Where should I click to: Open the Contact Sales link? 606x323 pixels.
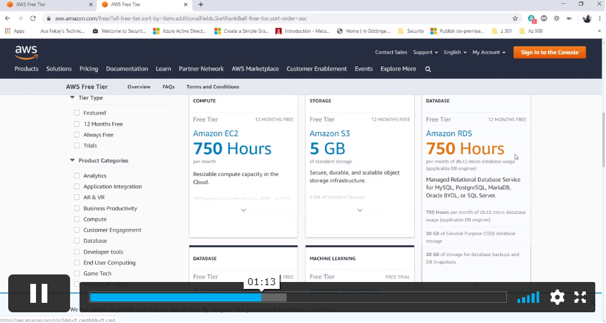(391, 52)
